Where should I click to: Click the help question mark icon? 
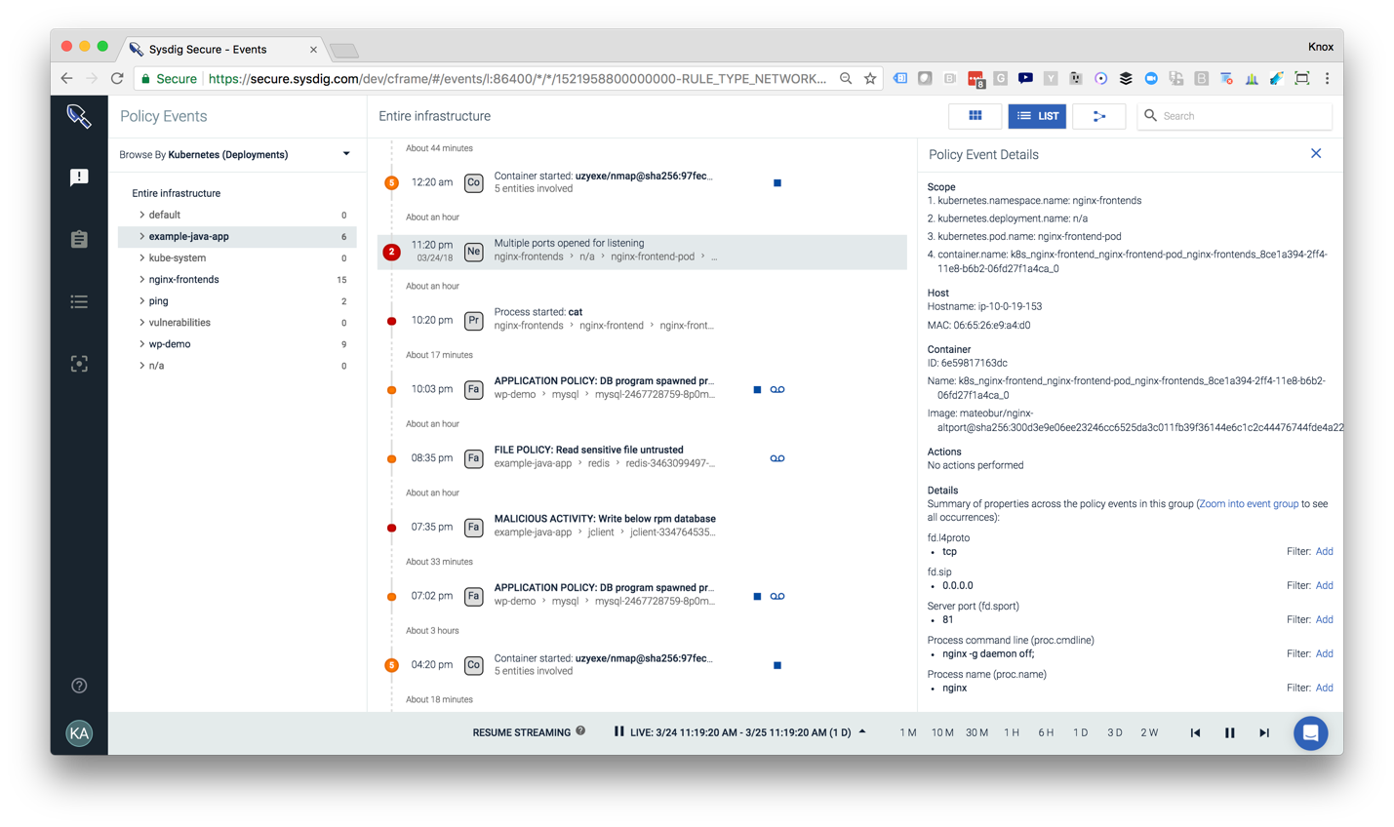(79, 686)
